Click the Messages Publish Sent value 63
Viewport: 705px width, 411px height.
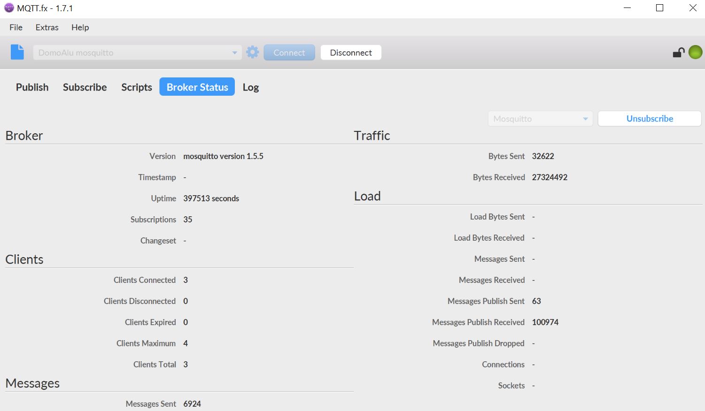click(x=536, y=301)
